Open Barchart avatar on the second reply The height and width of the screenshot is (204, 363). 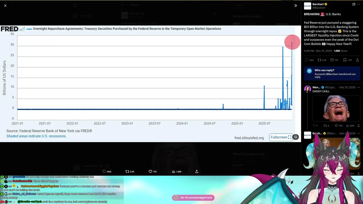tap(307, 135)
